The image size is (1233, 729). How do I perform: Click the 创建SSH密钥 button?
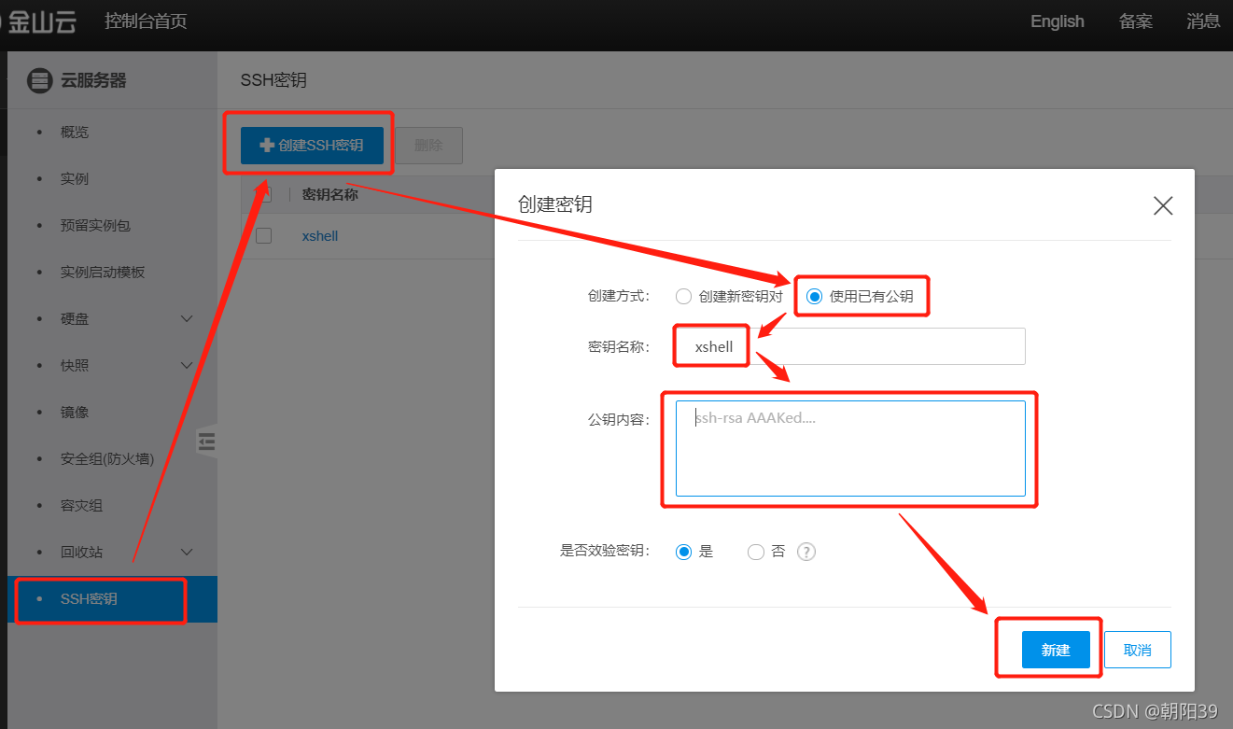312,146
